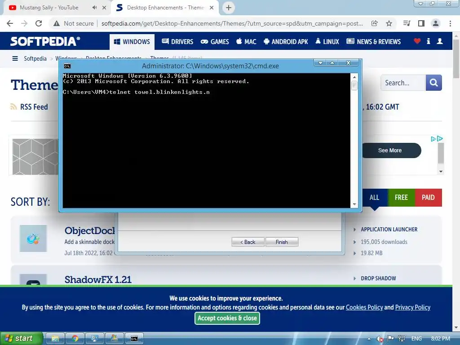Click the blue search magnifier button
This screenshot has height=345, width=460.
pyautogui.click(x=433, y=83)
